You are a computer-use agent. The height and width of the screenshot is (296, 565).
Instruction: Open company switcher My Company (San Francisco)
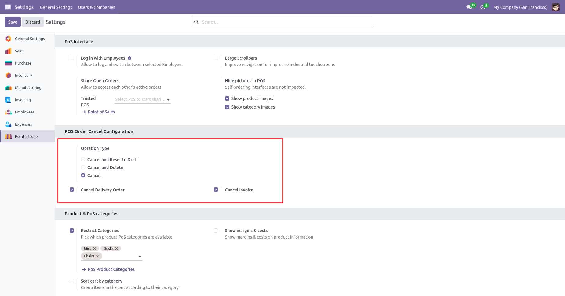coord(520,7)
